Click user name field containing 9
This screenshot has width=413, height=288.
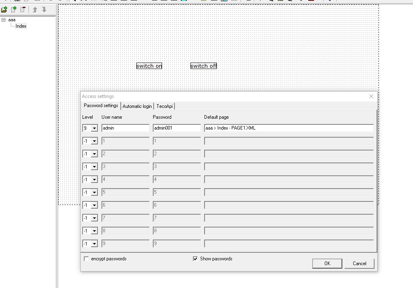(x=126, y=243)
